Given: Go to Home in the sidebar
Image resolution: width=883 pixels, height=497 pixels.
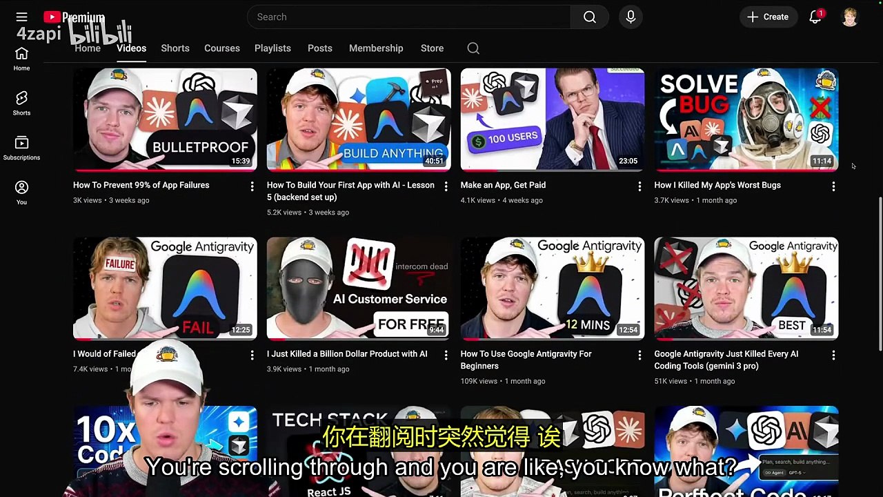Looking at the screenshot, I should pyautogui.click(x=21, y=59).
